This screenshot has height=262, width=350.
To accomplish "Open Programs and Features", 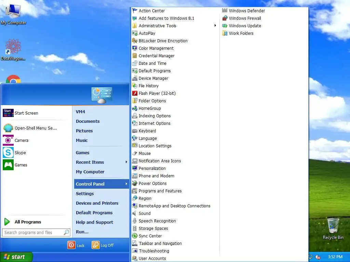I will [160, 191].
